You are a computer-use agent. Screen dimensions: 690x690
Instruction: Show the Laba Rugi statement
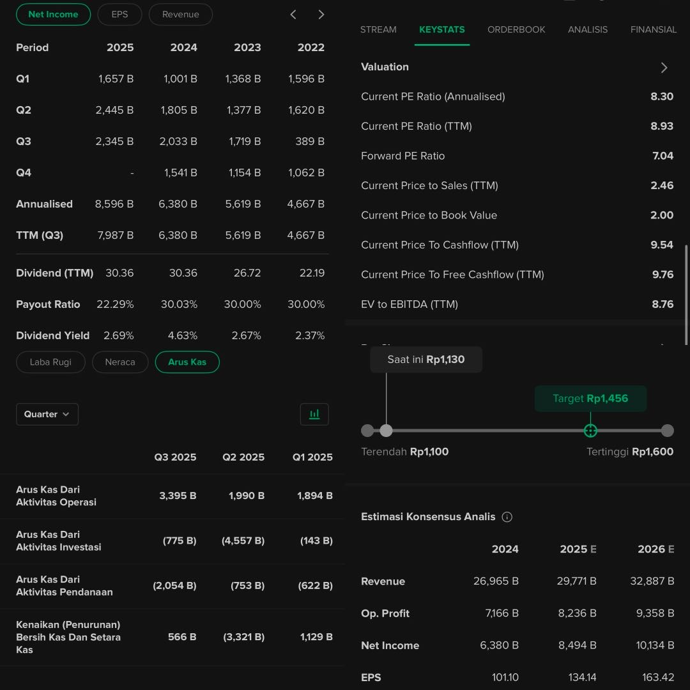[x=50, y=362]
